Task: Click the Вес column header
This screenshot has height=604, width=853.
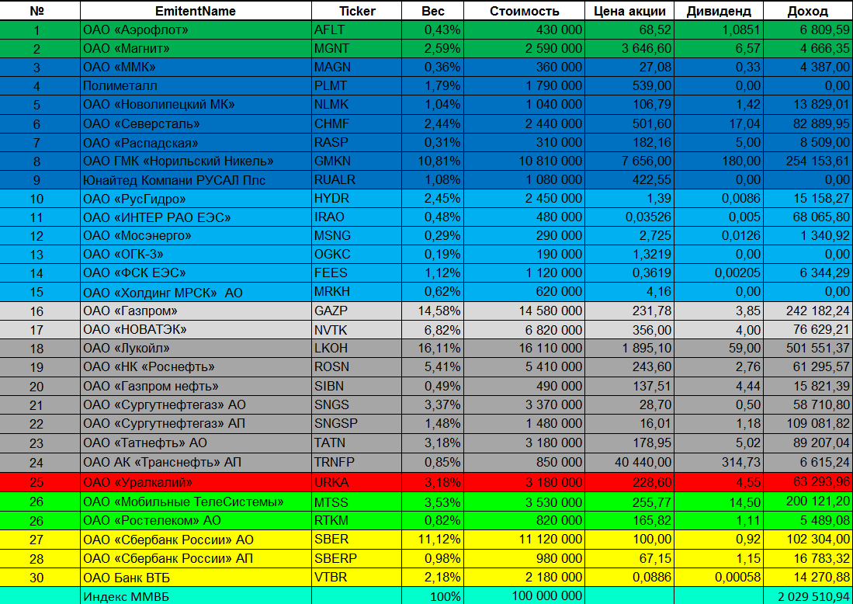Action: pyautogui.click(x=433, y=11)
